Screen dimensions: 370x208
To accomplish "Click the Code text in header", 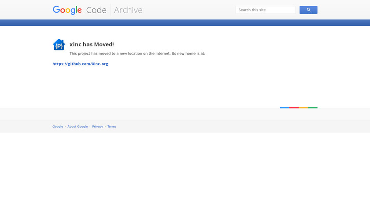I will 96,10.
